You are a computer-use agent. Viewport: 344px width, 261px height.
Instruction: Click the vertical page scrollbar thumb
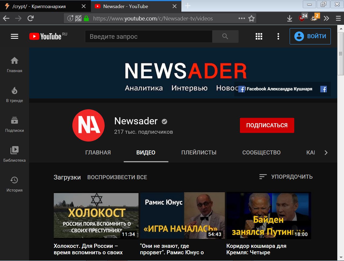tap(341, 54)
